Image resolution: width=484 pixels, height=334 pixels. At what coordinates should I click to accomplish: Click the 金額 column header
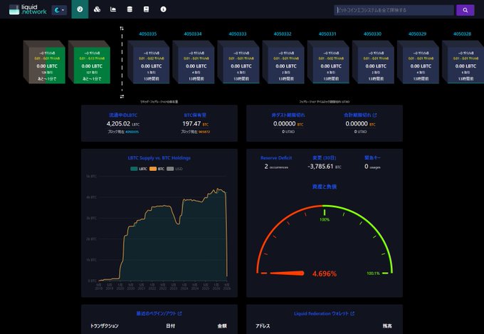[222, 326]
